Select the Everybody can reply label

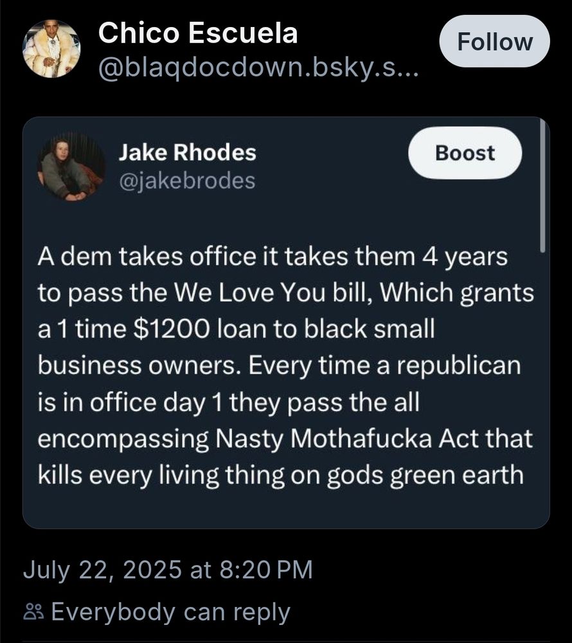click(171, 612)
